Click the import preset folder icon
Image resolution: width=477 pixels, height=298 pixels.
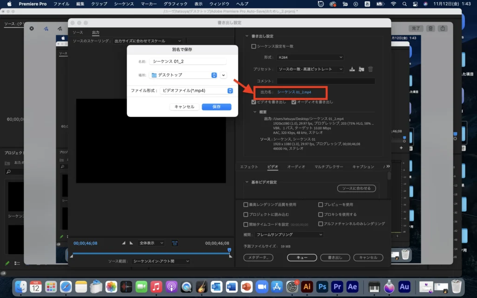(361, 69)
